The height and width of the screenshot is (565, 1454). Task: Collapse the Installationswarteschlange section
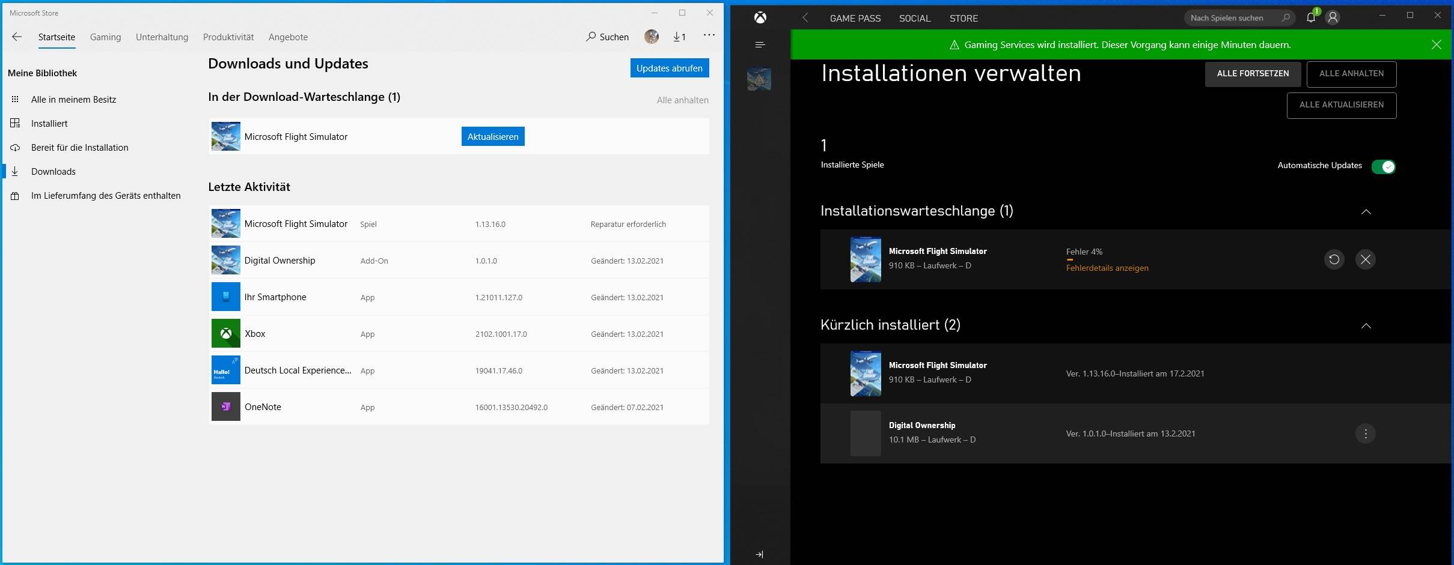(1366, 211)
